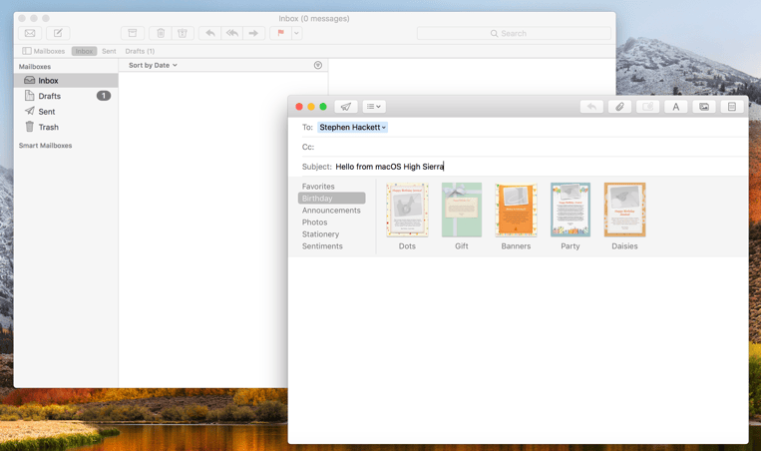Click Markup attachment icon in compose toolbar
Image resolution: width=761 pixels, height=451 pixels.
coord(647,107)
